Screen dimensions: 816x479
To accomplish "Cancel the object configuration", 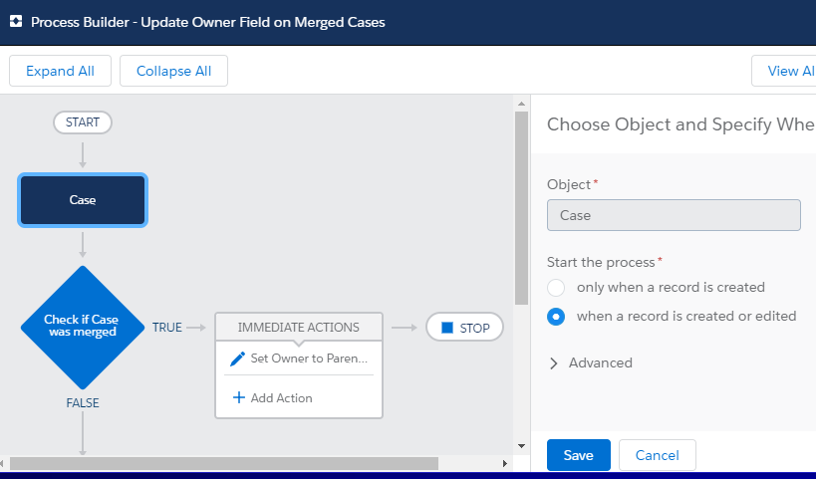I will tap(658, 455).
